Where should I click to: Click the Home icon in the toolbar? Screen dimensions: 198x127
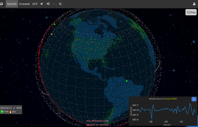(x=42, y=4)
